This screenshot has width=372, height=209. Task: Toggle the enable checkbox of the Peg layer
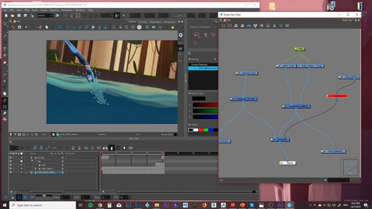(10, 161)
